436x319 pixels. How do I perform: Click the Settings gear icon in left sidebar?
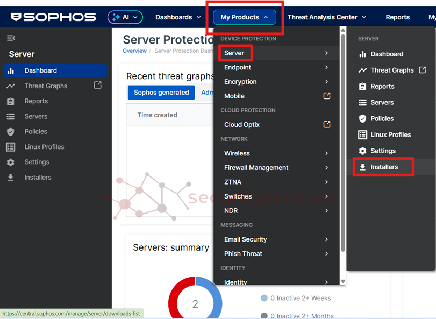pyautogui.click(x=11, y=162)
